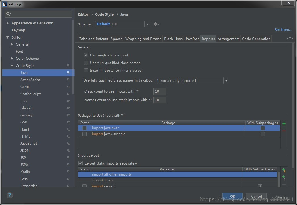Click the Cancel button
The height and width of the screenshot is (205, 297).
[x=256, y=196]
